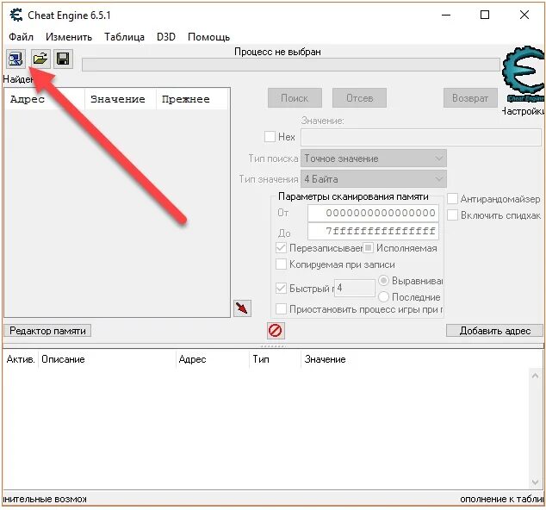Clear the address list with the red no-entry icon
This screenshot has width=546, height=510.
(276, 330)
